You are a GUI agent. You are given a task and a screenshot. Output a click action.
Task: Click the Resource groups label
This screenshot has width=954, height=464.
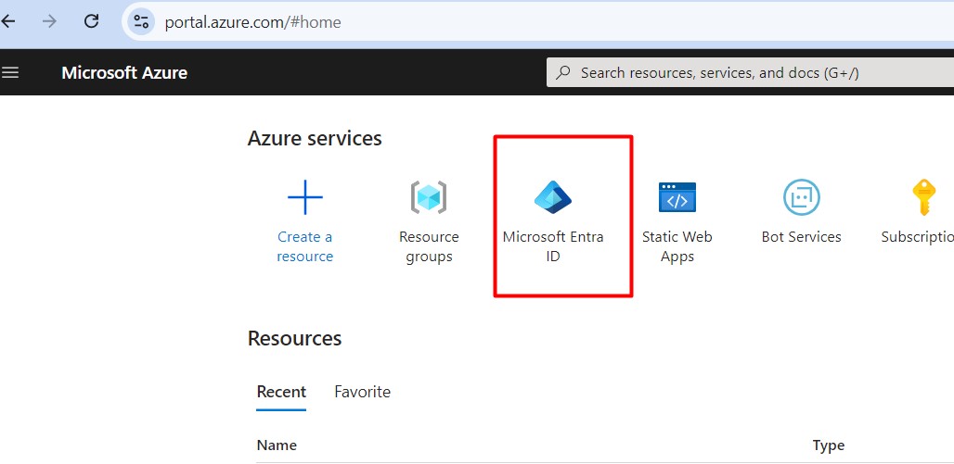pos(429,246)
